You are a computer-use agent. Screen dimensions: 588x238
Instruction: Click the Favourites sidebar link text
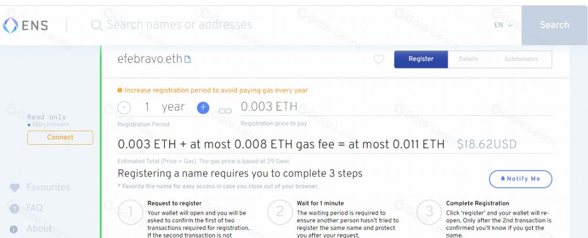tap(48, 188)
